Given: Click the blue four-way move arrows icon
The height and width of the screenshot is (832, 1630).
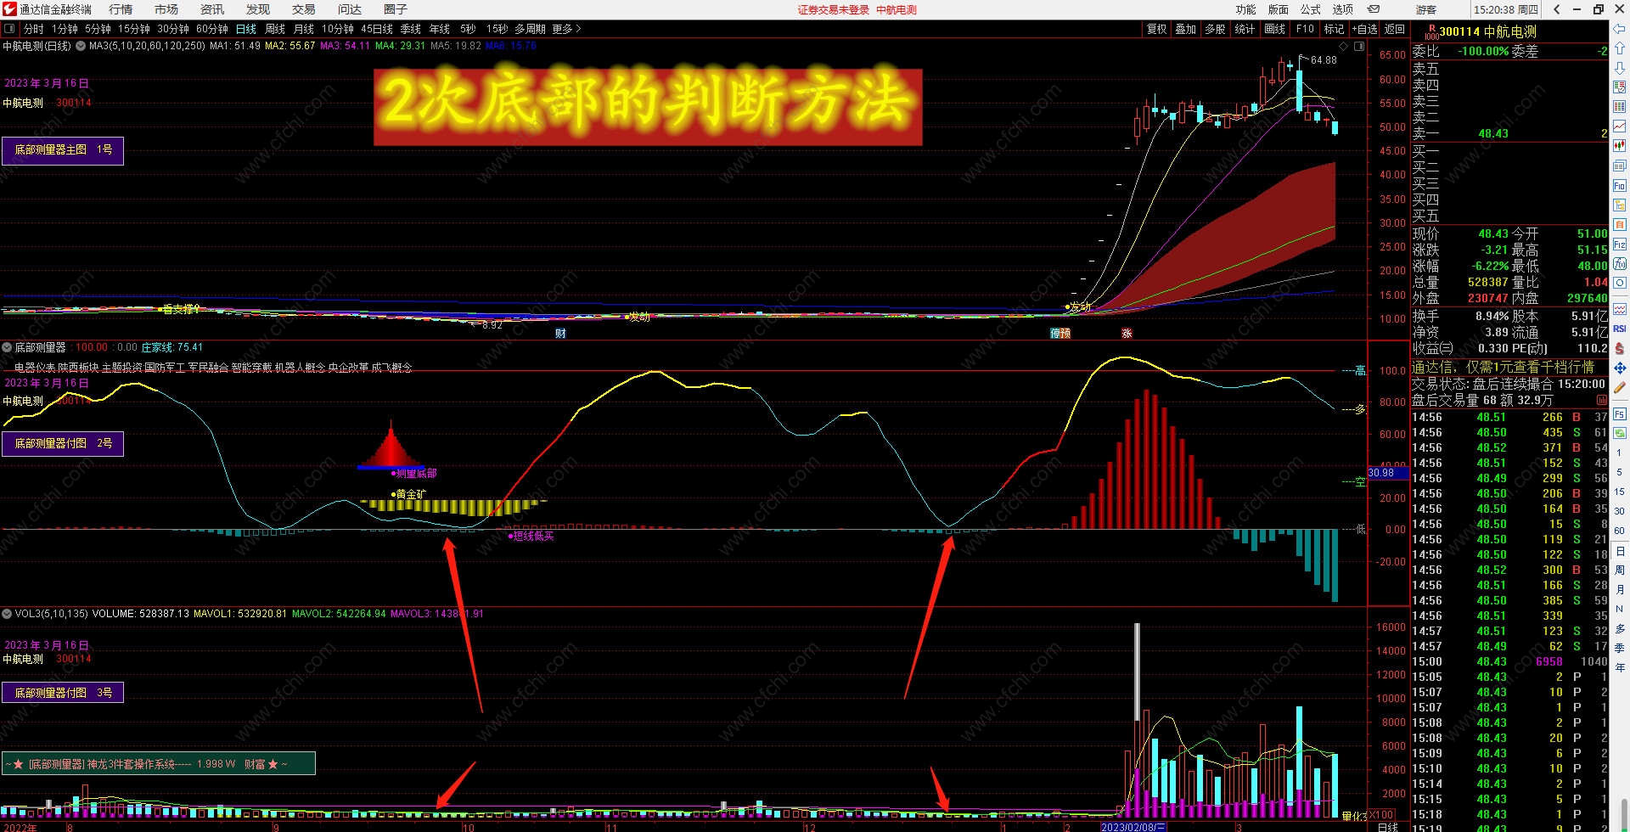Looking at the screenshot, I should coord(1620,368).
